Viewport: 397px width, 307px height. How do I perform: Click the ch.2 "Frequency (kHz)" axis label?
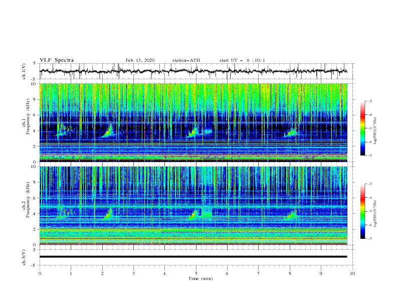coord(28,200)
